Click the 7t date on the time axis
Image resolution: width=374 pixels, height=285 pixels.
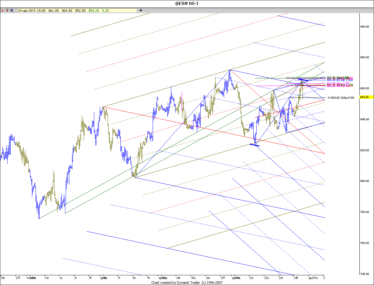click(x=119, y=278)
